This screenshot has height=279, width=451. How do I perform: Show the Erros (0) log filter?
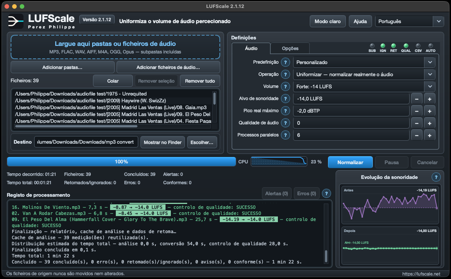[x=307, y=193]
